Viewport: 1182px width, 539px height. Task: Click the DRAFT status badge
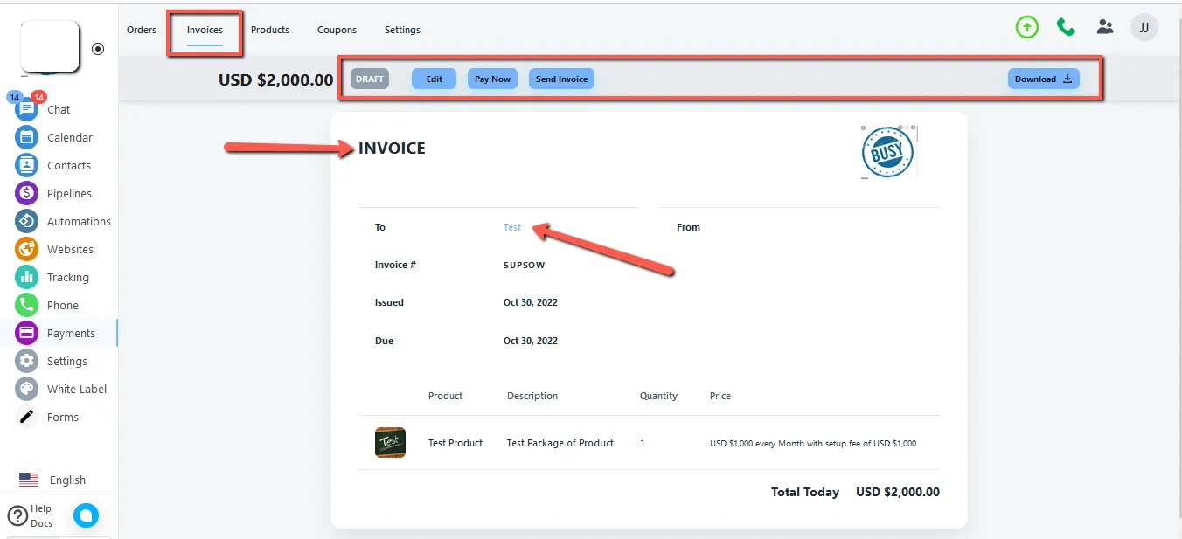(x=370, y=79)
